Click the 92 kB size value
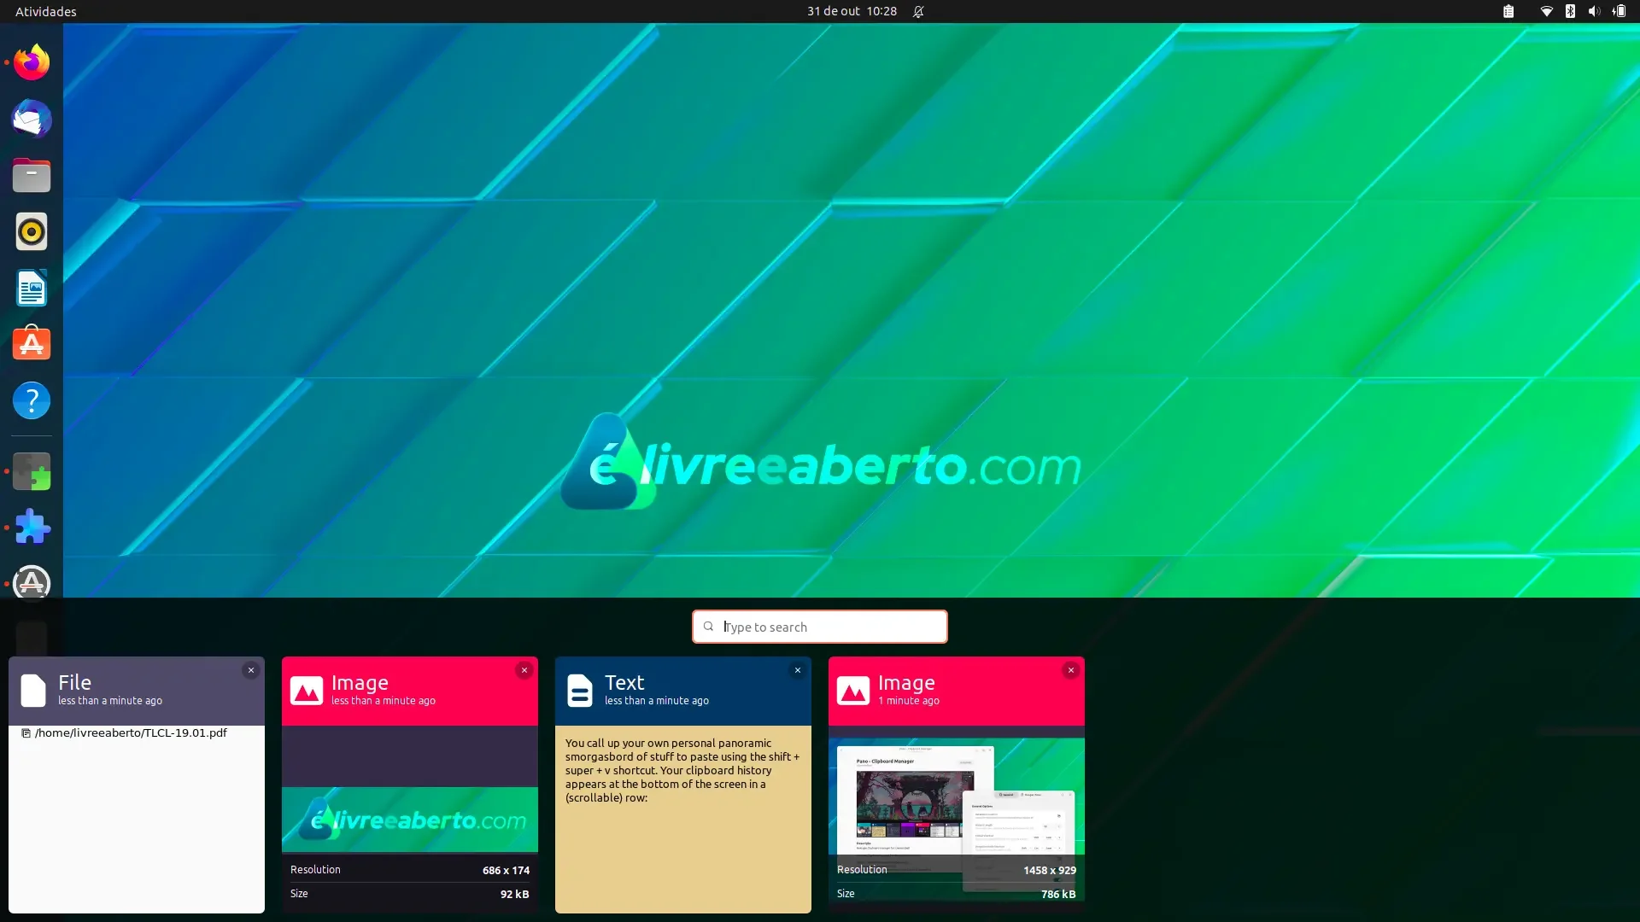The width and height of the screenshot is (1640, 922). [514, 894]
